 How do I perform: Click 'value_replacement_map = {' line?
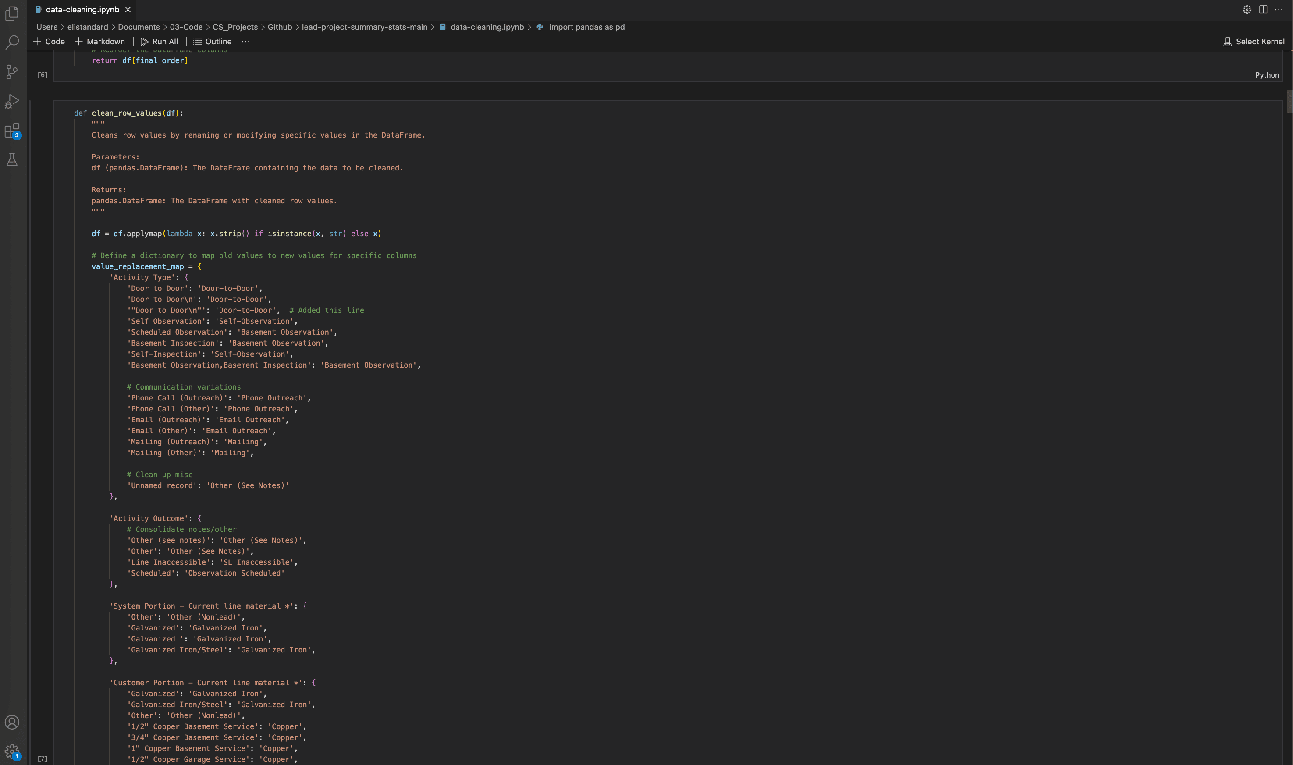146,266
